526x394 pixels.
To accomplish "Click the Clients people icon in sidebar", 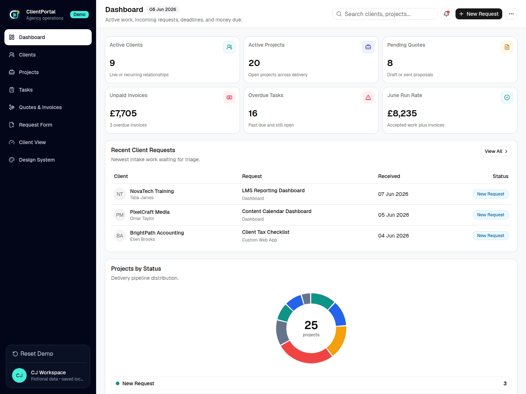I will tap(12, 55).
